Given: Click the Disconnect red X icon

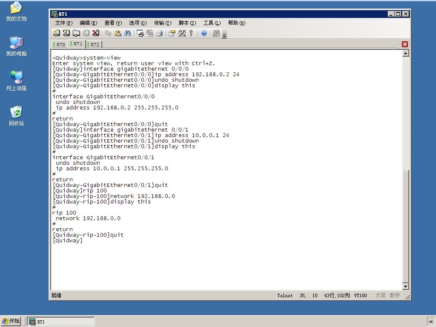Looking at the screenshot, I should 96,33.
